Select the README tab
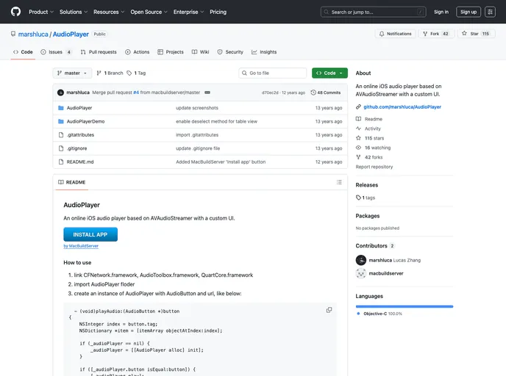The image size is (506, 376). [71, 182]
